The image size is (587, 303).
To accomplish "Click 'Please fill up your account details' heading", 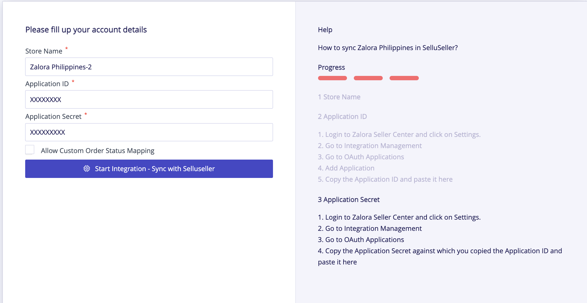I will pyautogui.click(x=86, y=30).
